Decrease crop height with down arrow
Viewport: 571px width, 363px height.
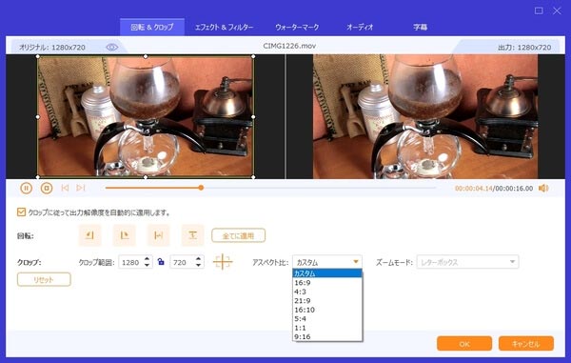pyautogui.click(x=199, y=265)
